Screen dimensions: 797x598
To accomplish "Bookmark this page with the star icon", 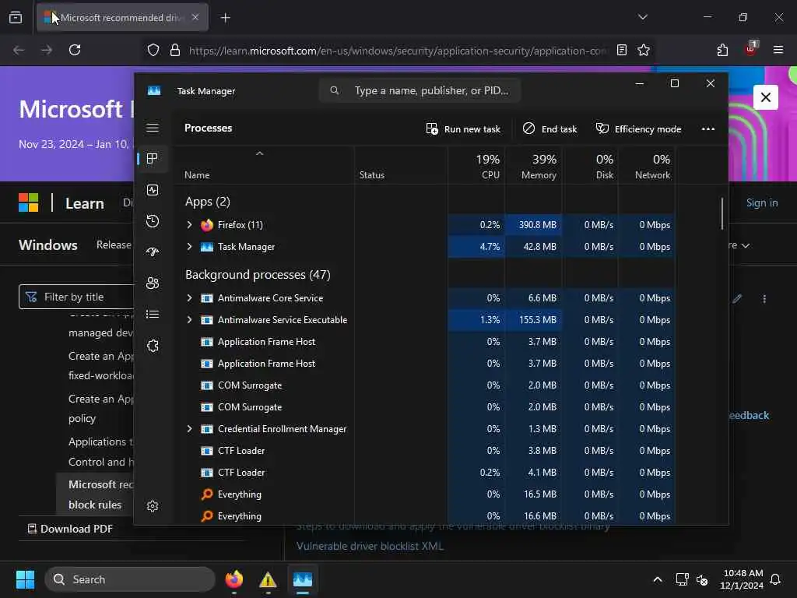I will point(644,50).
